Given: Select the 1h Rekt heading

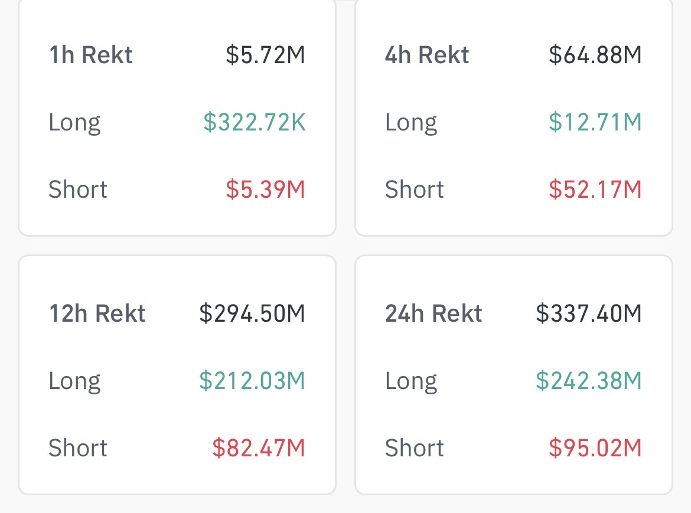Looking at the screenshot, I should pyautogui.click(x=90, y=55).
